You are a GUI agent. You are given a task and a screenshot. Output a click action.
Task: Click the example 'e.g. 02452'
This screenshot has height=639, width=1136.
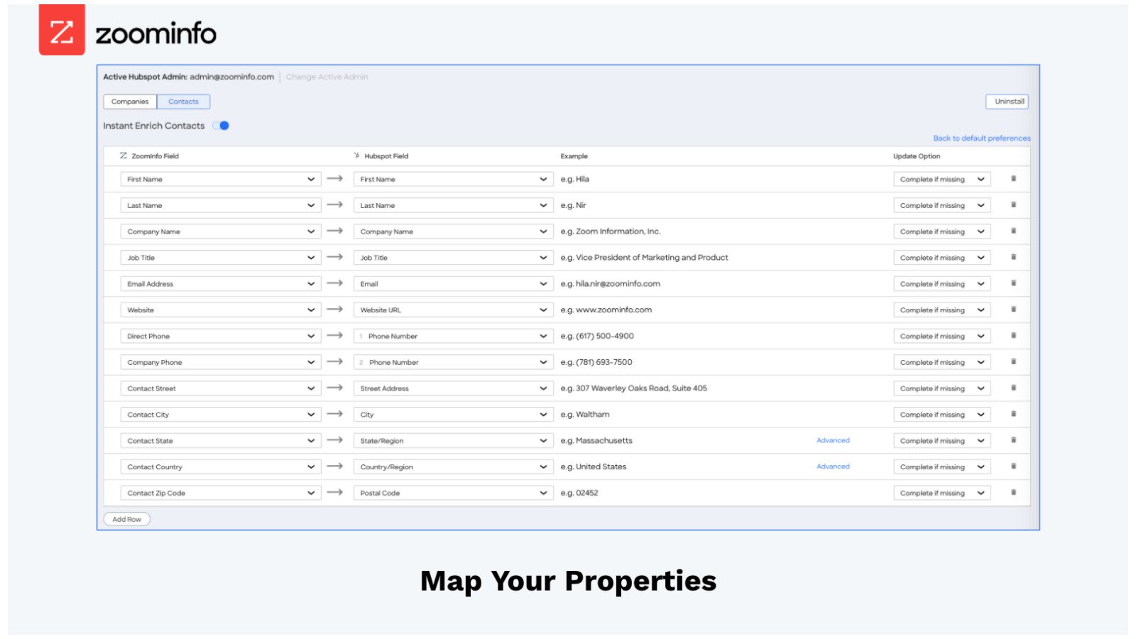tap(579, 493)
